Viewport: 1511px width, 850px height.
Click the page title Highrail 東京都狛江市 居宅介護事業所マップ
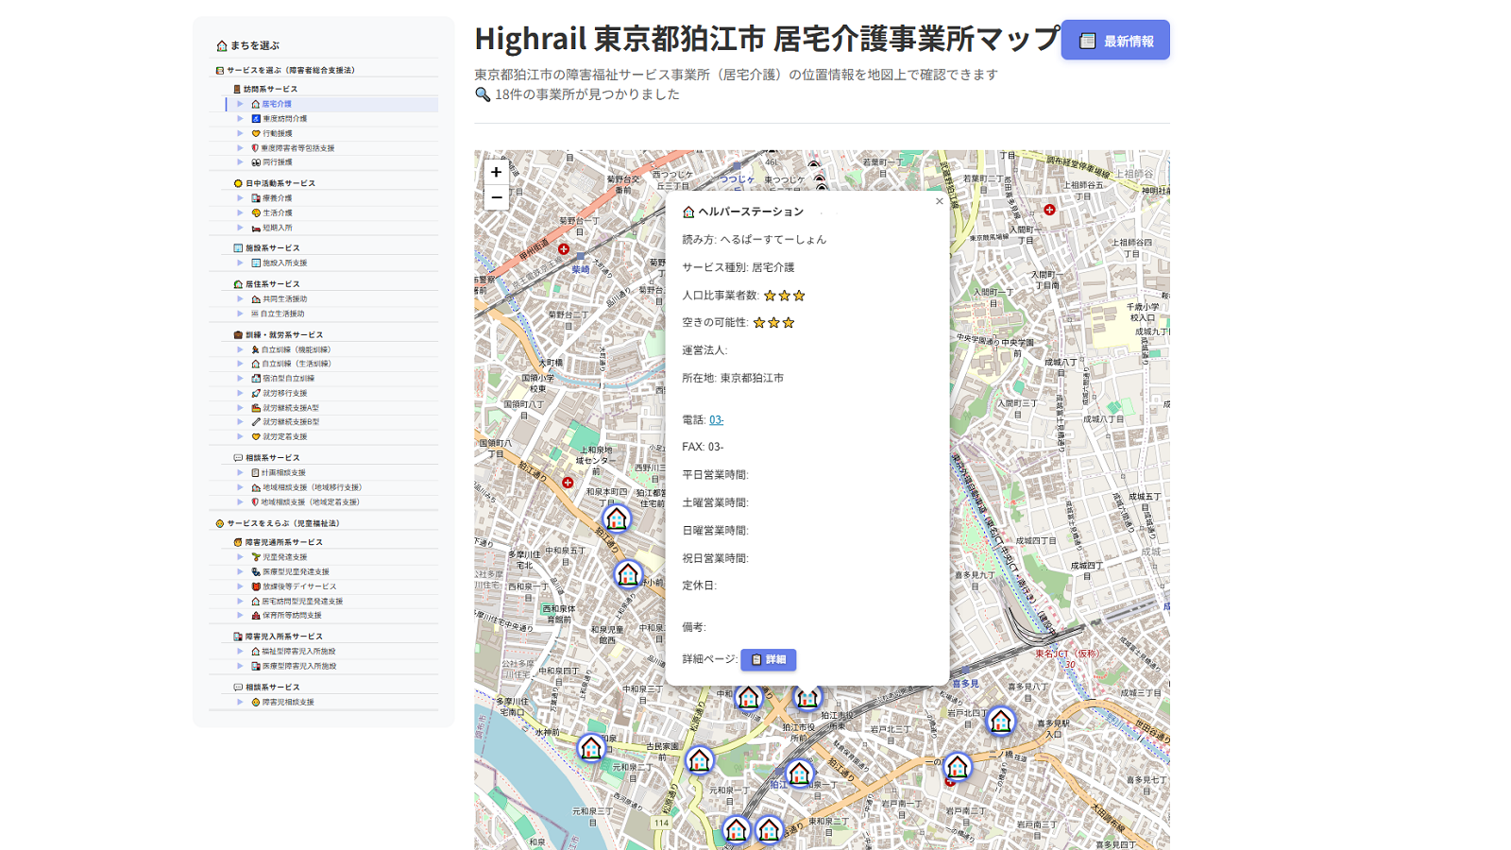coord(768,39)
